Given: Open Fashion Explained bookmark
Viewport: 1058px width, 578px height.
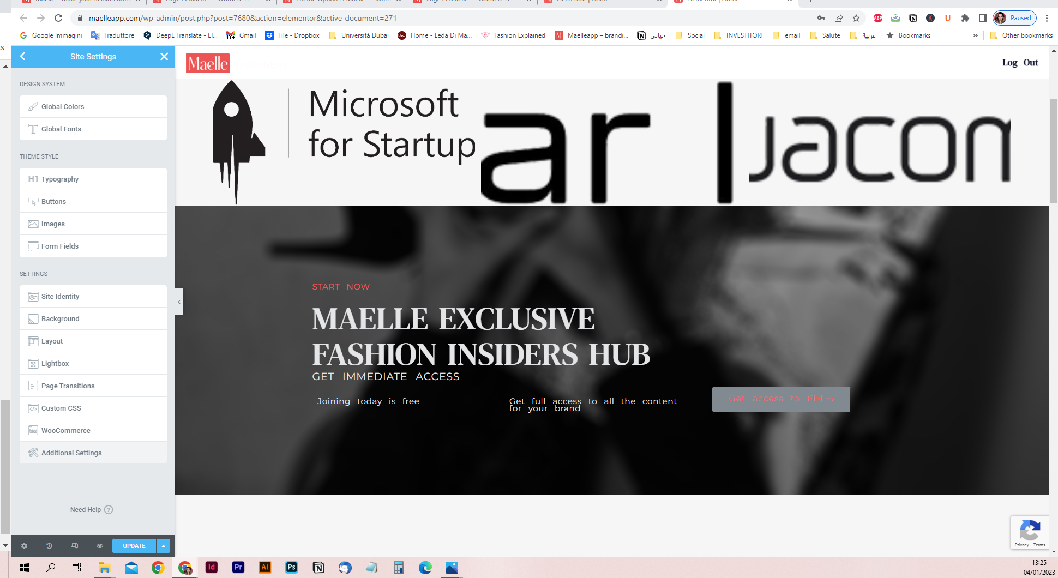Looking at the screenshot, I should coord(513,35).
